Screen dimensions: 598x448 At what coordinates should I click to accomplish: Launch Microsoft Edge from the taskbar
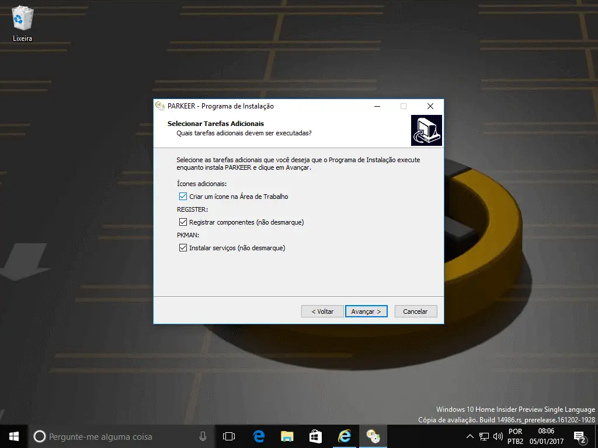point(259,436)
